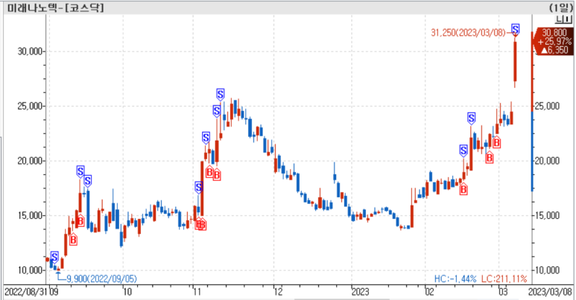Click the 30,800 current price tag
Image resolution: width=576 pixels, height=300 pixels.
[554, 42]
